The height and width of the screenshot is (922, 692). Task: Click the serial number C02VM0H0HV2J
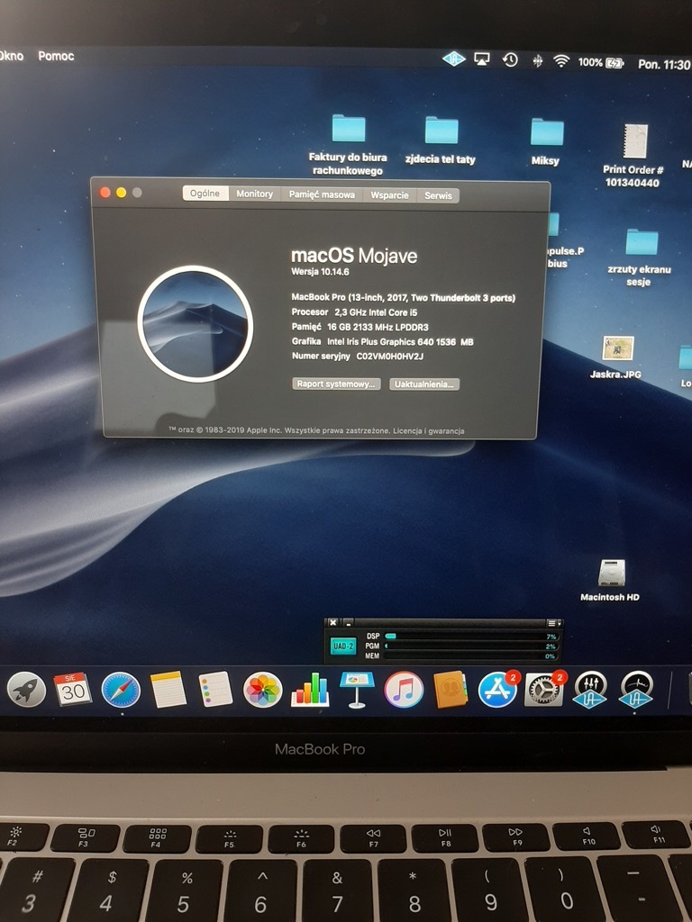[x=389, y=357]
